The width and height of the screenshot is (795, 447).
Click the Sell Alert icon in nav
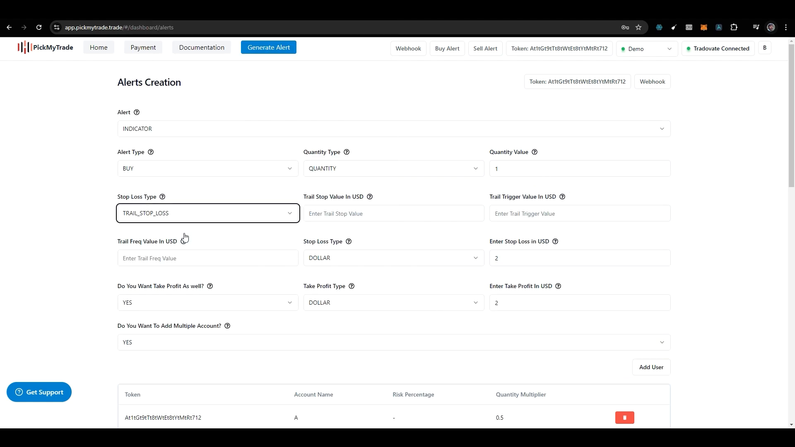pos(485,48)
